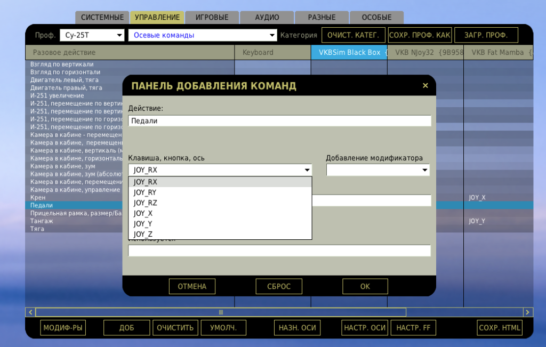Go to the ОСОБЫЕ tab
Screen dimensions: 546x347
376,18
